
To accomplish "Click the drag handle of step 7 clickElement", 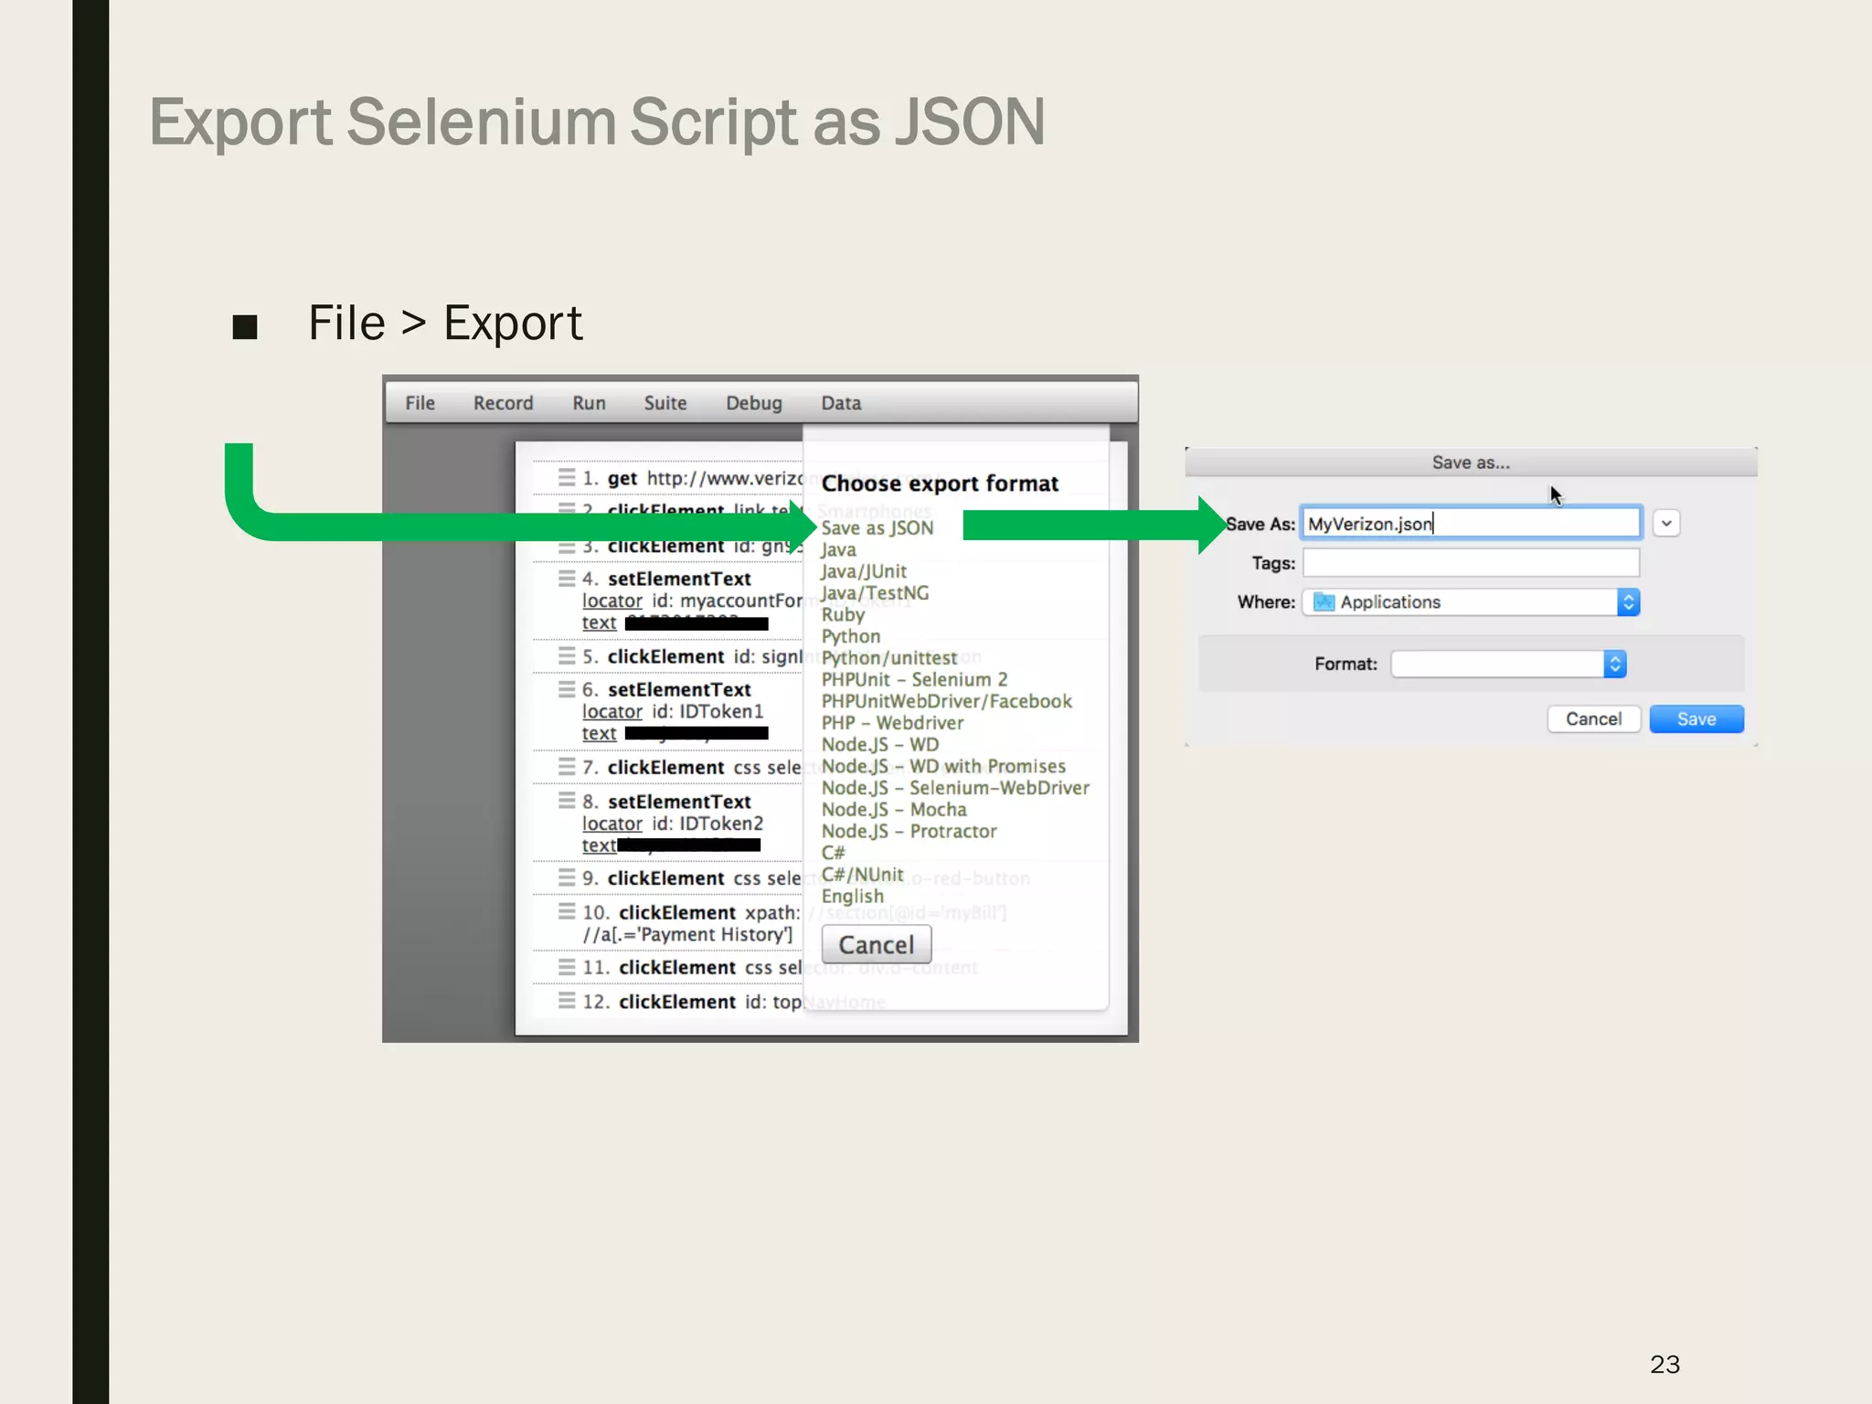I will [567, 767].
